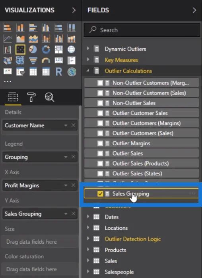Pick the funnel chart visualization
This screenshot has height=278, width=202.
click(33, 61)
